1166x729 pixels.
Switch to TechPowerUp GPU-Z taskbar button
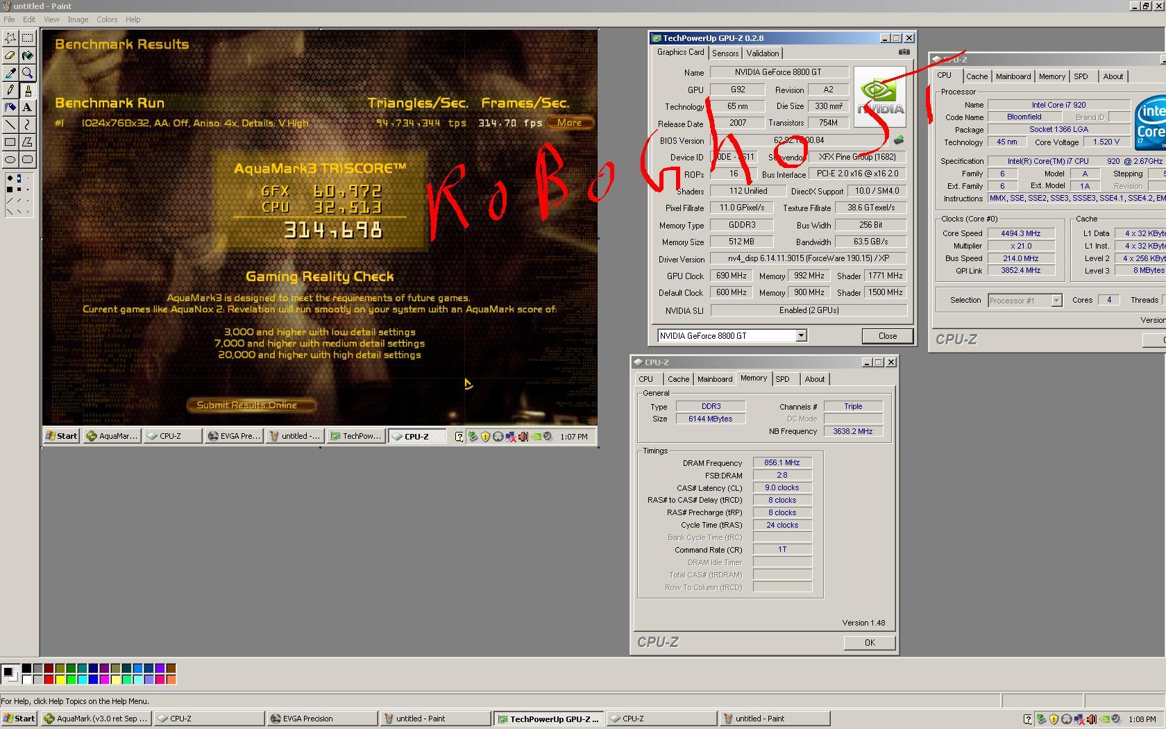click(549, 719)
